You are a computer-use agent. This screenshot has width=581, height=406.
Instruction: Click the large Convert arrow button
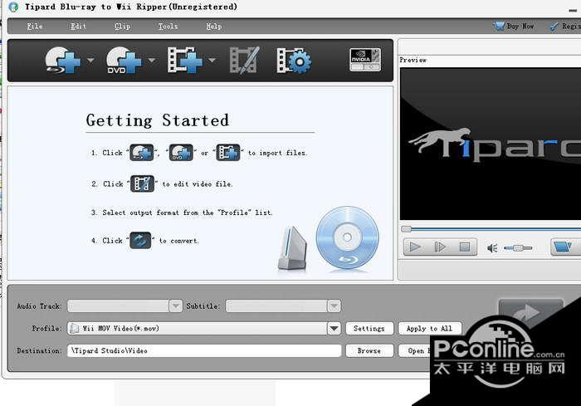(x=530, y=312)
